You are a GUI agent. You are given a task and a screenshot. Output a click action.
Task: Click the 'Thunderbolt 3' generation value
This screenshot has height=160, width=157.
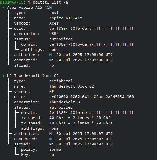pos(65,102)
